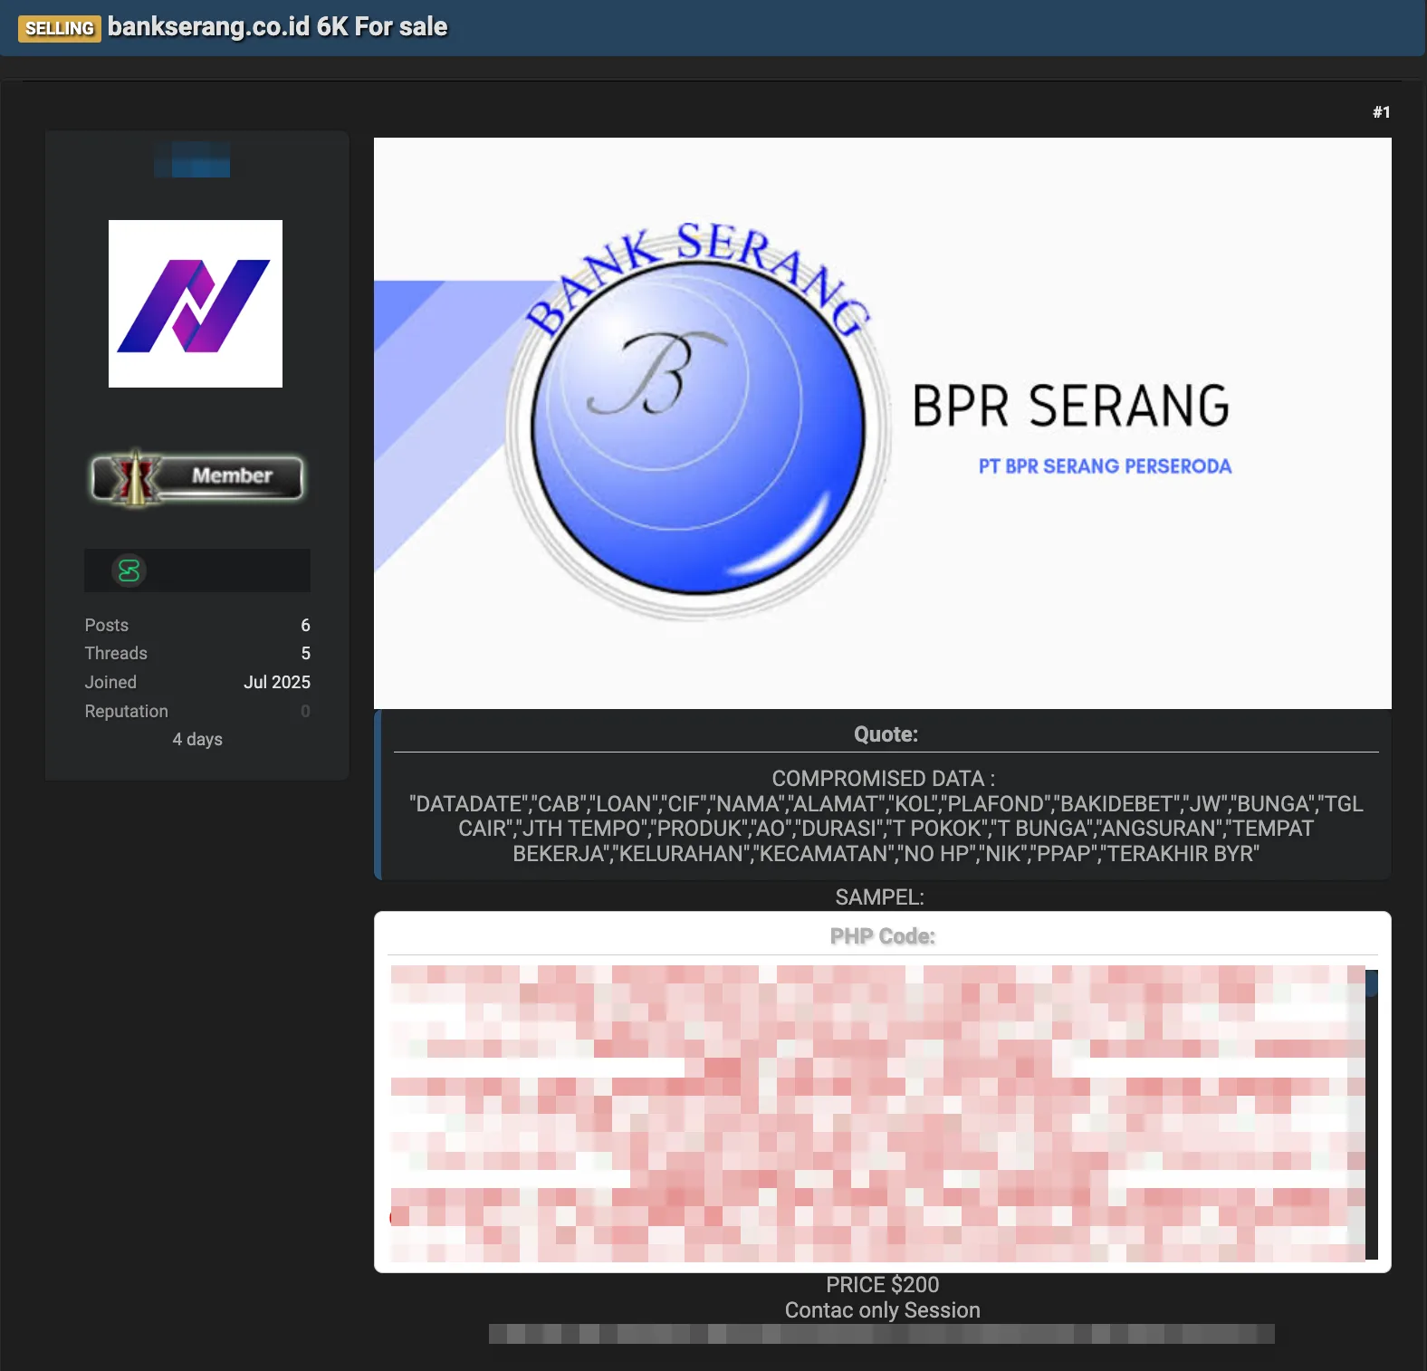Click the PHP Code: header

(x=882, y=936)
